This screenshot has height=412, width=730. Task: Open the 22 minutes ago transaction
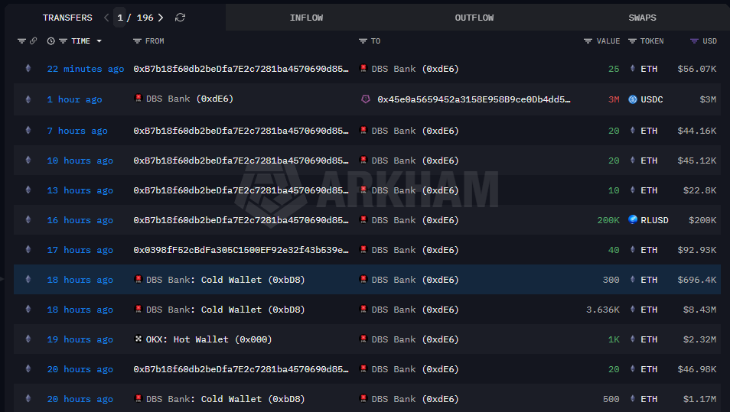click(86, 69)
